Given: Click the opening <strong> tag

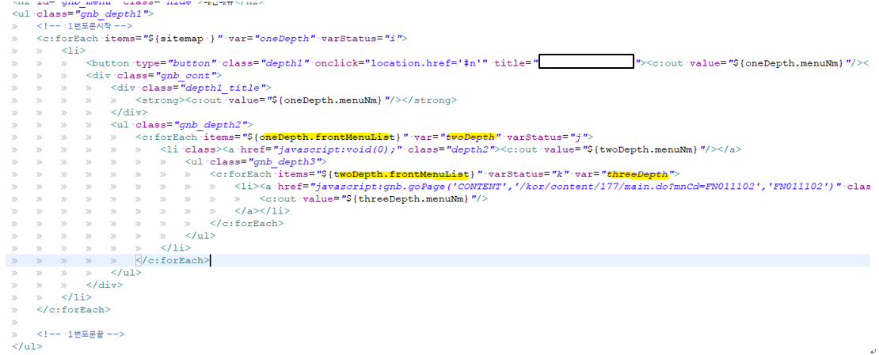Looking at the screenshot, I should pos(160,100).
